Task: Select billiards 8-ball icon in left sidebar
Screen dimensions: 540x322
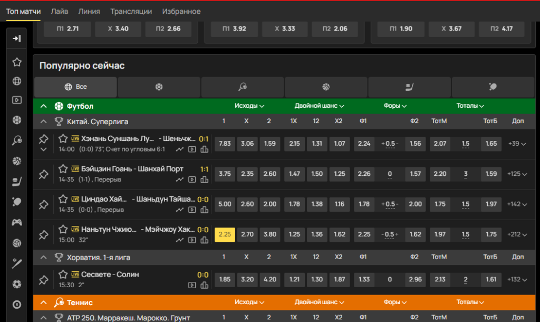Action: 16,305
